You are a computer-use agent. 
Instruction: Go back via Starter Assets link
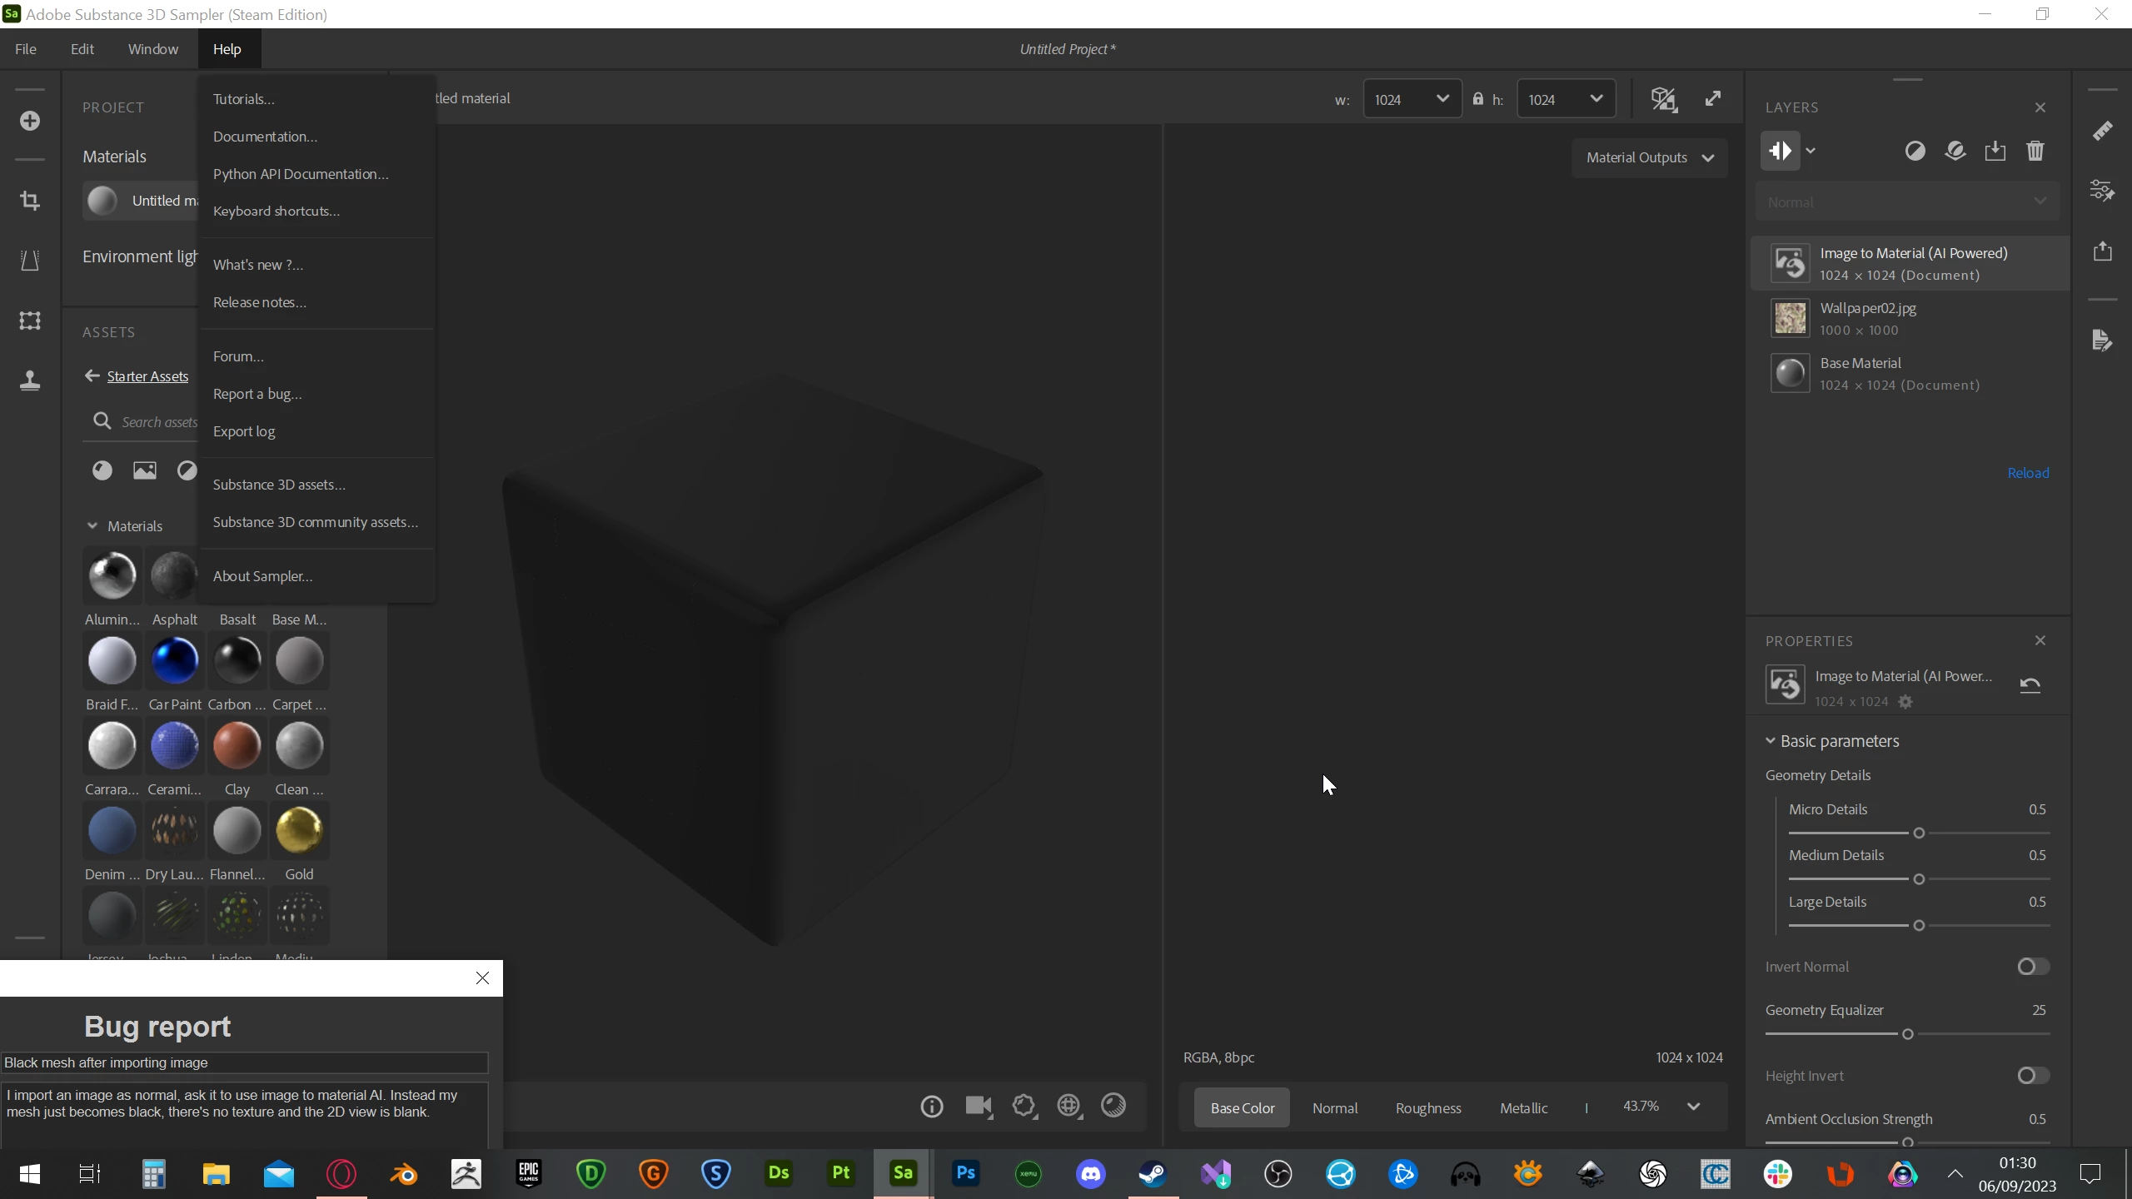point(147,376)
